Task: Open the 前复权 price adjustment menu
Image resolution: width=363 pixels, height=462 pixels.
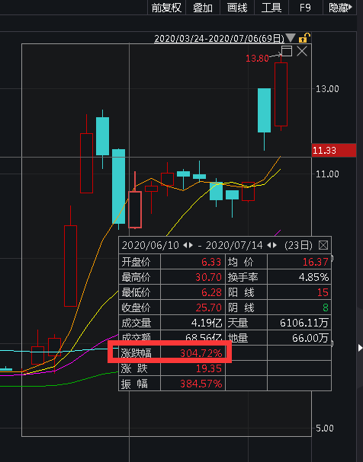Action: (x=166, y=8)
